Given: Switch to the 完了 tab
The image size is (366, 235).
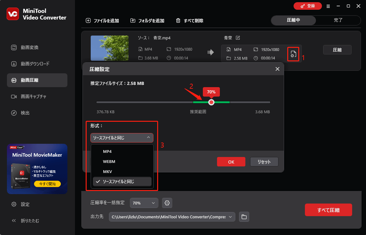Looking at the screenshot, I should pos(338,20).
